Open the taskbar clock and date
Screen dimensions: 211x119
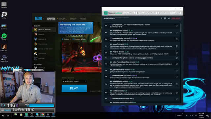click(201, 115)
